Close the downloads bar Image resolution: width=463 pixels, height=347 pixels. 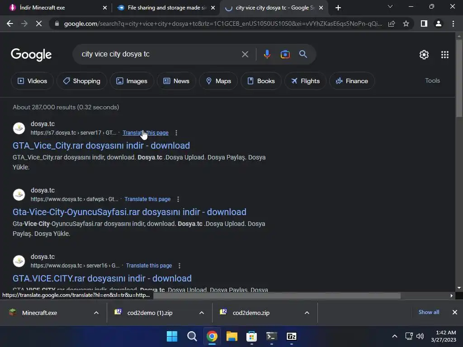[x=455, y=312]
